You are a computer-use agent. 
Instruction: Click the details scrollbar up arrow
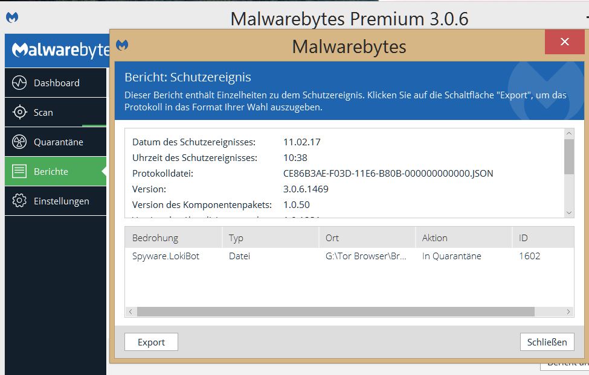pos(569,133)
